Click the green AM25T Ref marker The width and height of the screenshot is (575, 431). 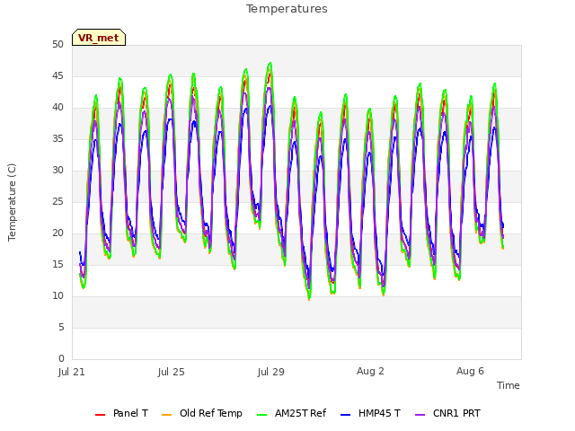point(261,415)
